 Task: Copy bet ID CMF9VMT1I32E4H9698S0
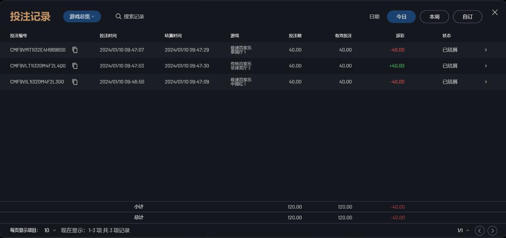75,50
